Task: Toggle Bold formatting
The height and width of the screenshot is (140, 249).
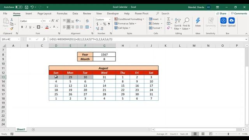Action: (22, 27)
